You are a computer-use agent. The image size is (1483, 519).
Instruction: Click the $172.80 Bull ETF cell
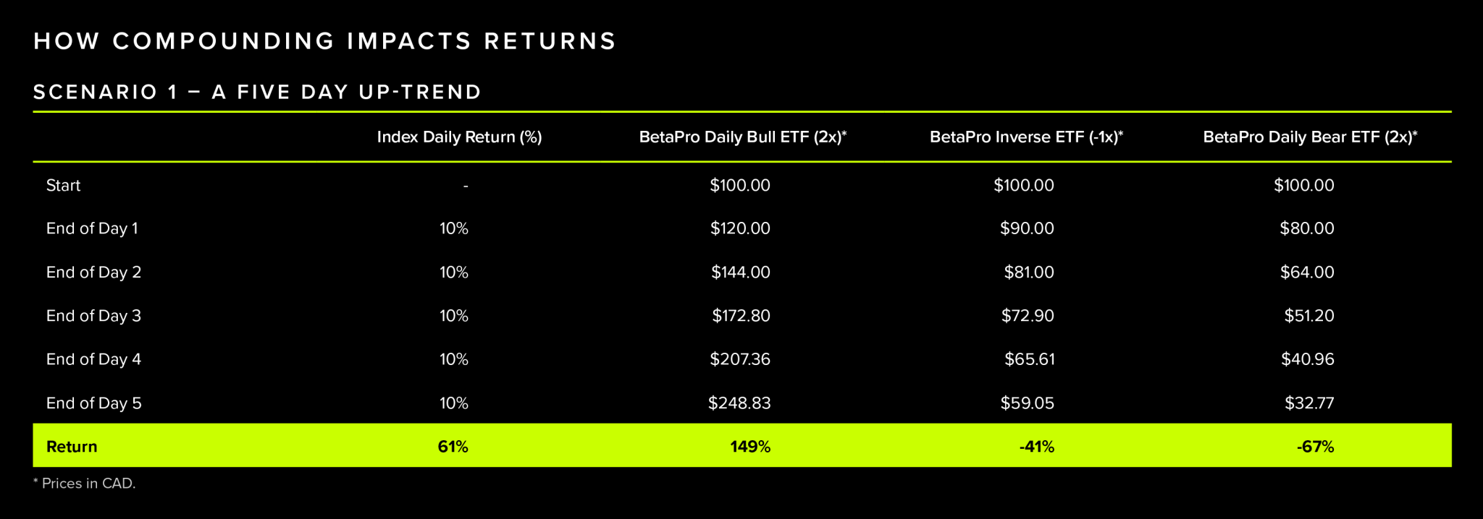[741, 316]
